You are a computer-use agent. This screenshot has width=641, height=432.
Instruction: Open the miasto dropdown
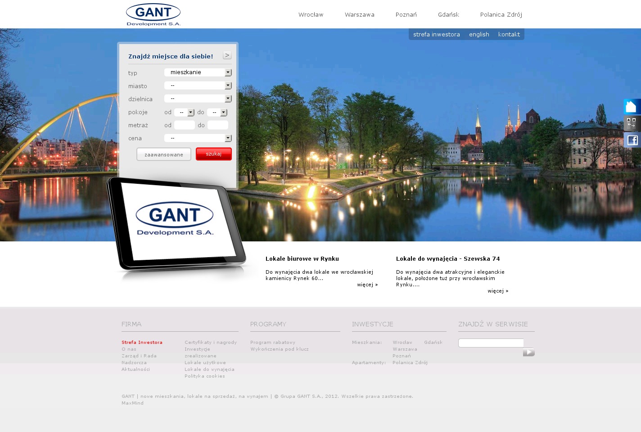pyautogui.click(x=198, y=85)
